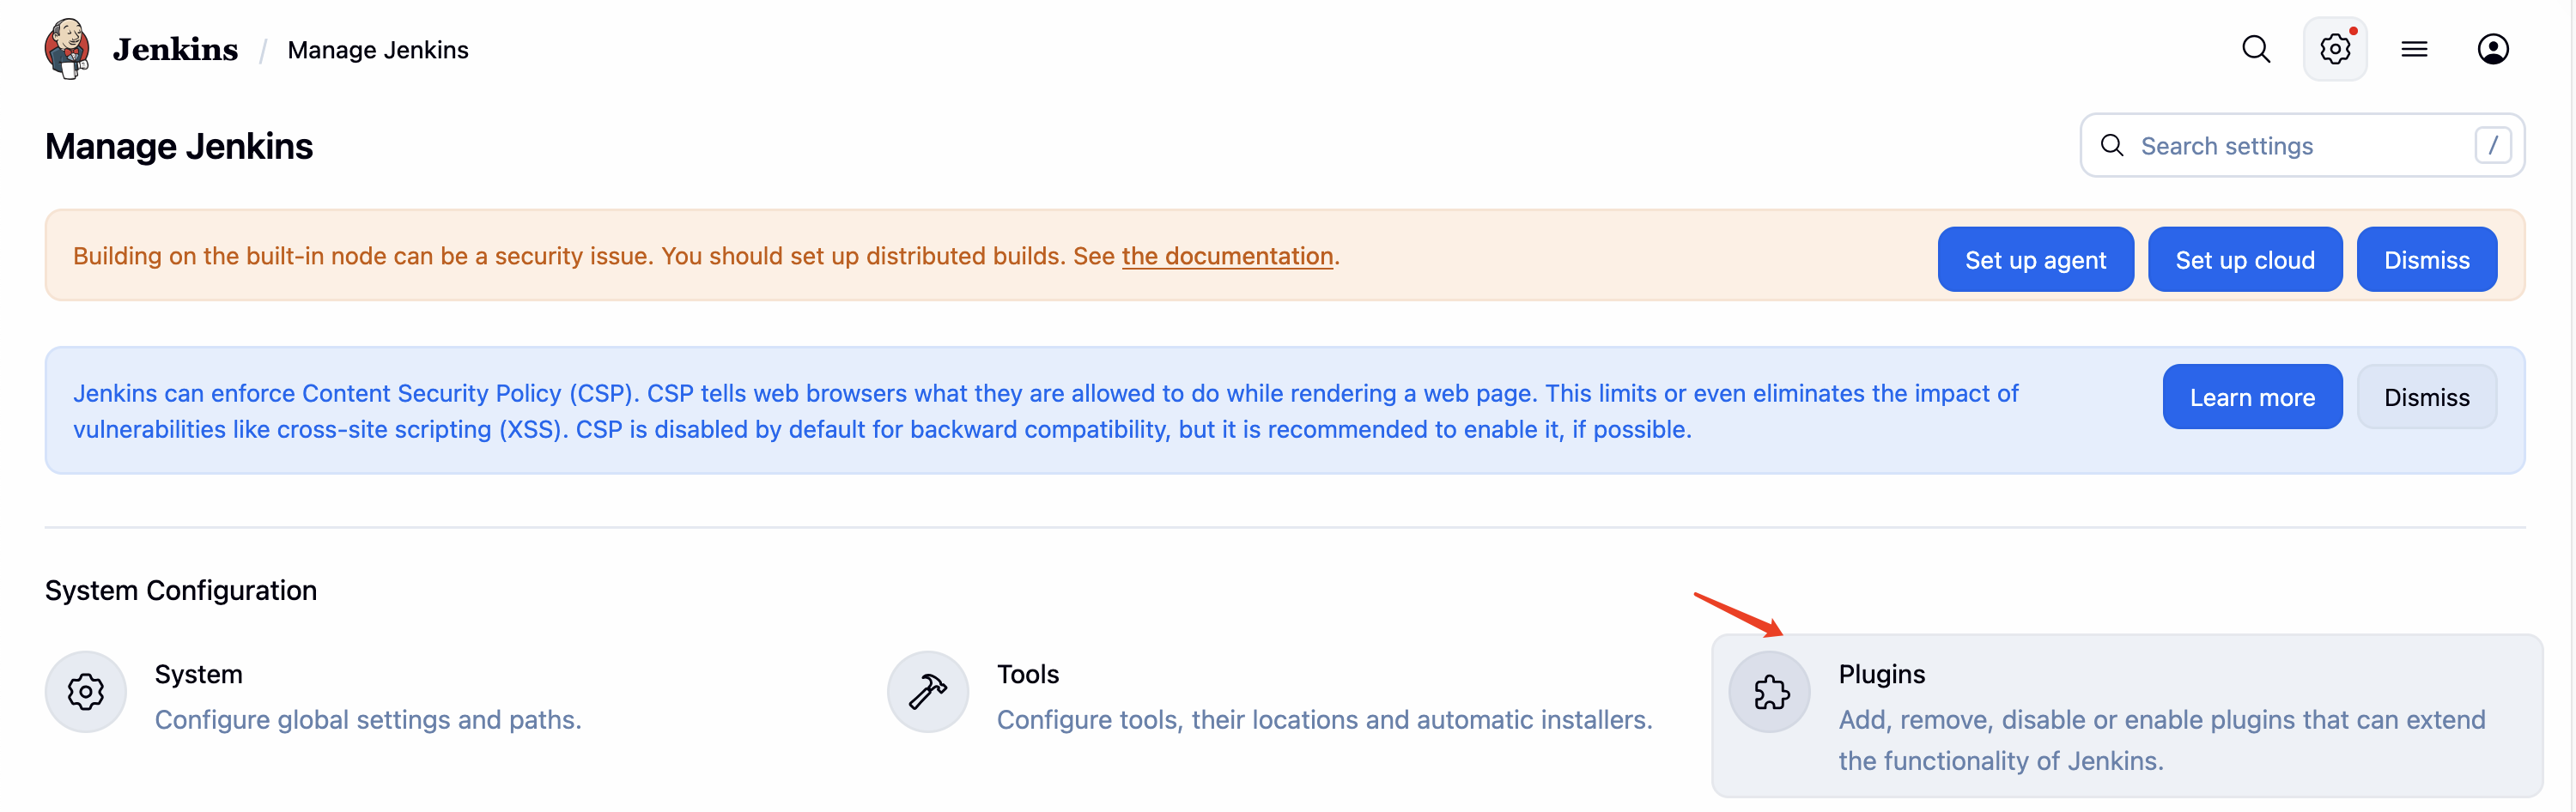Dismiss the Content Security Policy notice
The height and width of the screenshot is (812, 2576).
point(2426,397)
